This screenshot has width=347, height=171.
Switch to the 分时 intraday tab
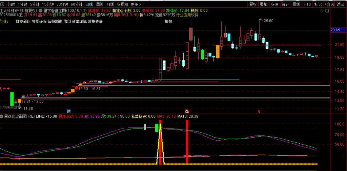pyautogui.click(x=9, y=4)
